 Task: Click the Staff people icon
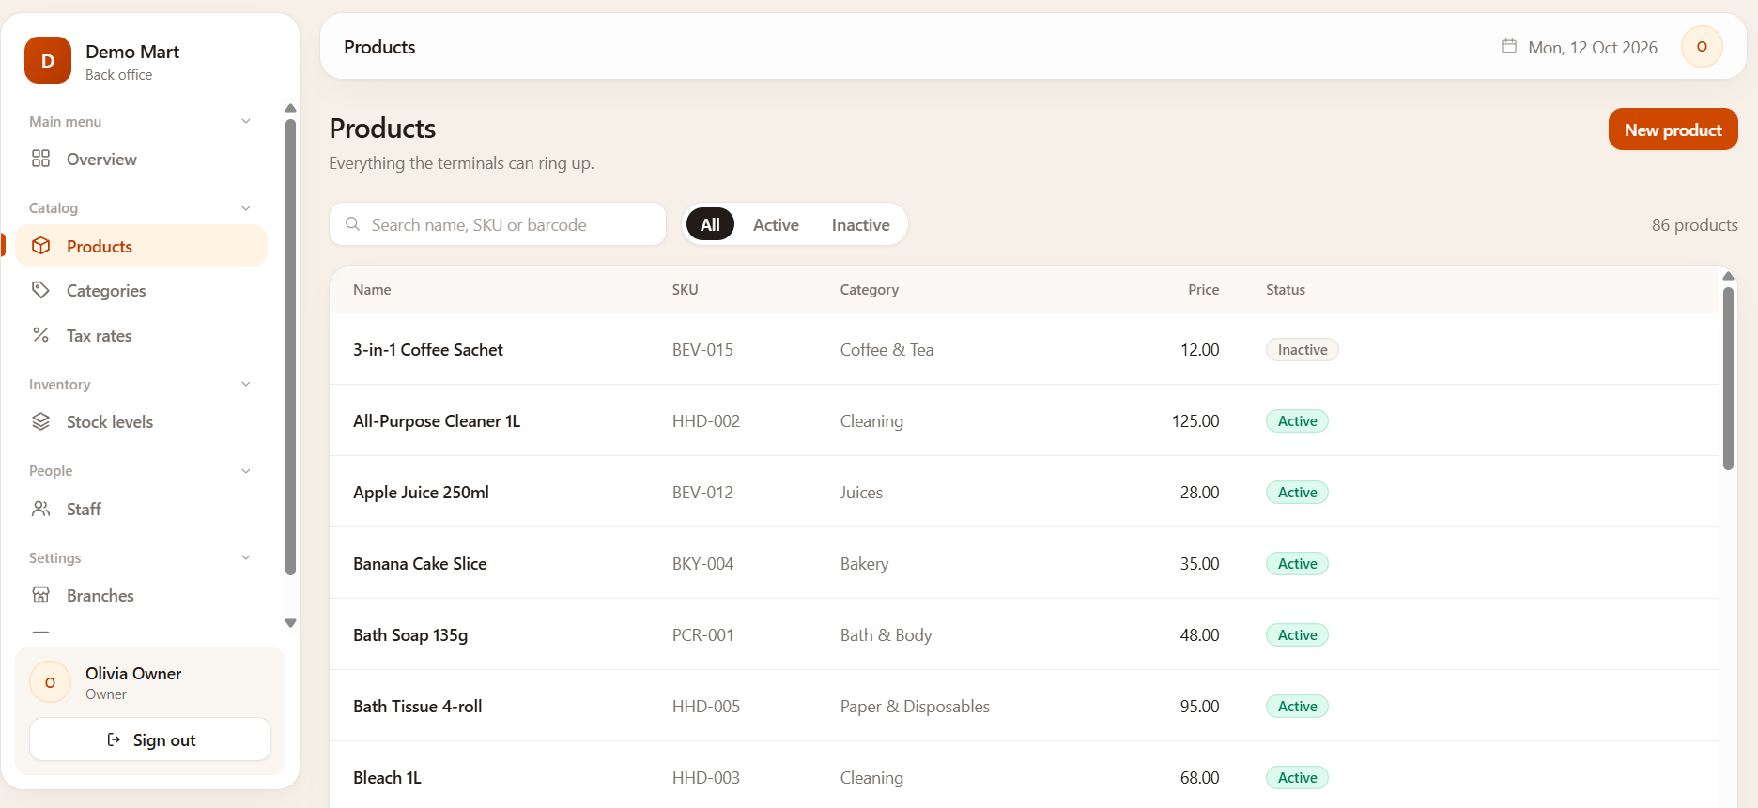(x=40, y=509)
